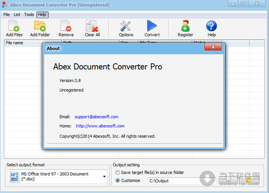Select the Customize radio button
Screen dimensions: 269x193
pyautogui.click(x=117, y=180)
